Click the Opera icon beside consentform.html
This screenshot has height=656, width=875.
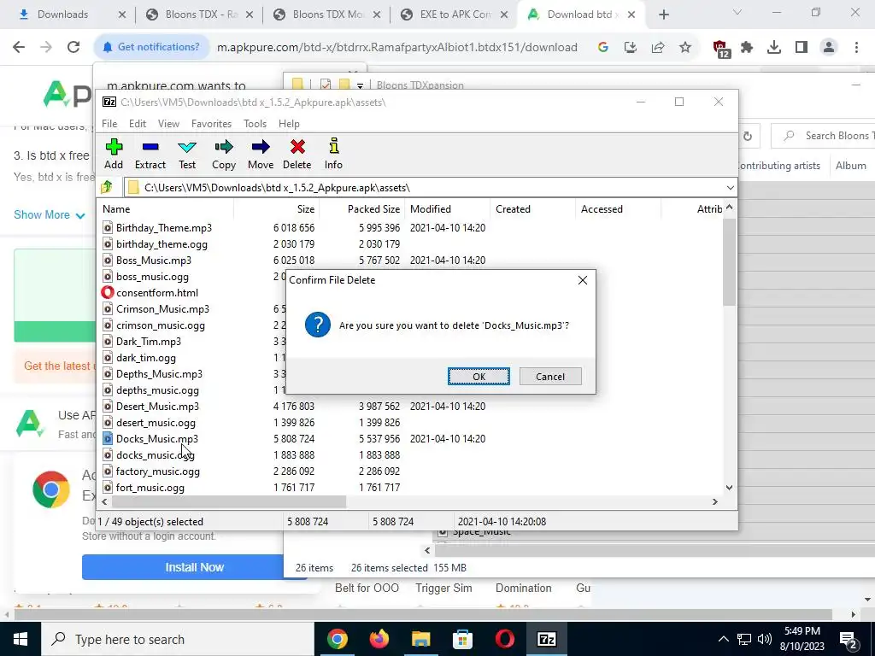(x=108, y=292)
